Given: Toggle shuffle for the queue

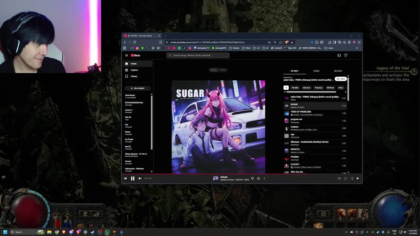Looking at the screenshot, I should (x=351, y=178).
